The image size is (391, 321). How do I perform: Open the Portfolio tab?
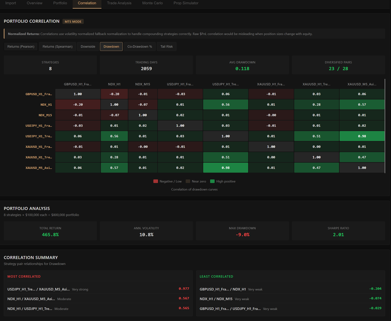point(60,3)
